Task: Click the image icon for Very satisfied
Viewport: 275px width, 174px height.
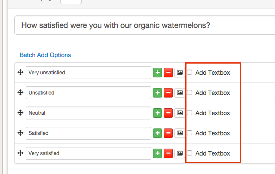Action: pos(180,153)
